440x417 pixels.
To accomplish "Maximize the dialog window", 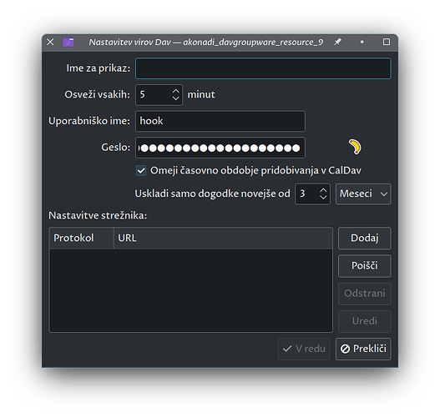I will [x=387, y=42].
